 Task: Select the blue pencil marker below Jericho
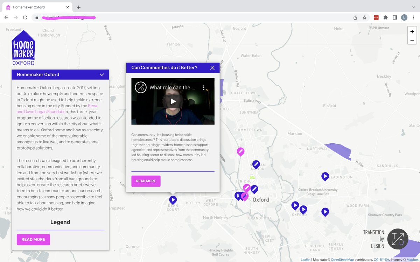pyautogui.click(x=254, y=189)
